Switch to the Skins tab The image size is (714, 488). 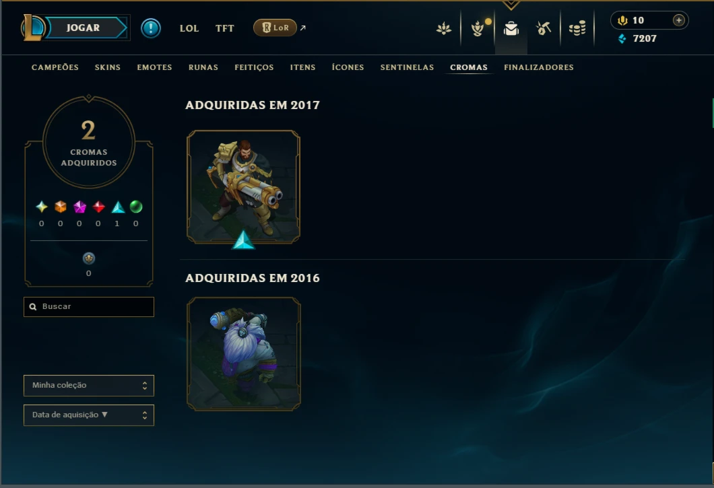(x=108, y=67)
